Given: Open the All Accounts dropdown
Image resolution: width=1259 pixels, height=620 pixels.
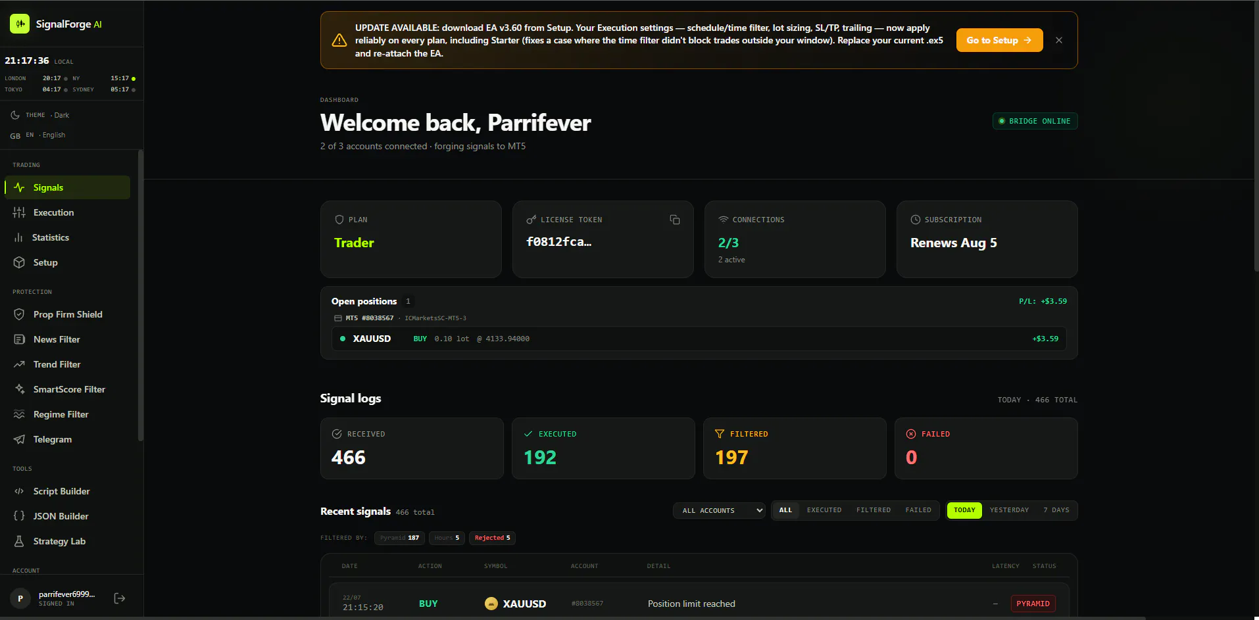Looking at the screenshot, I should (719, 511).
